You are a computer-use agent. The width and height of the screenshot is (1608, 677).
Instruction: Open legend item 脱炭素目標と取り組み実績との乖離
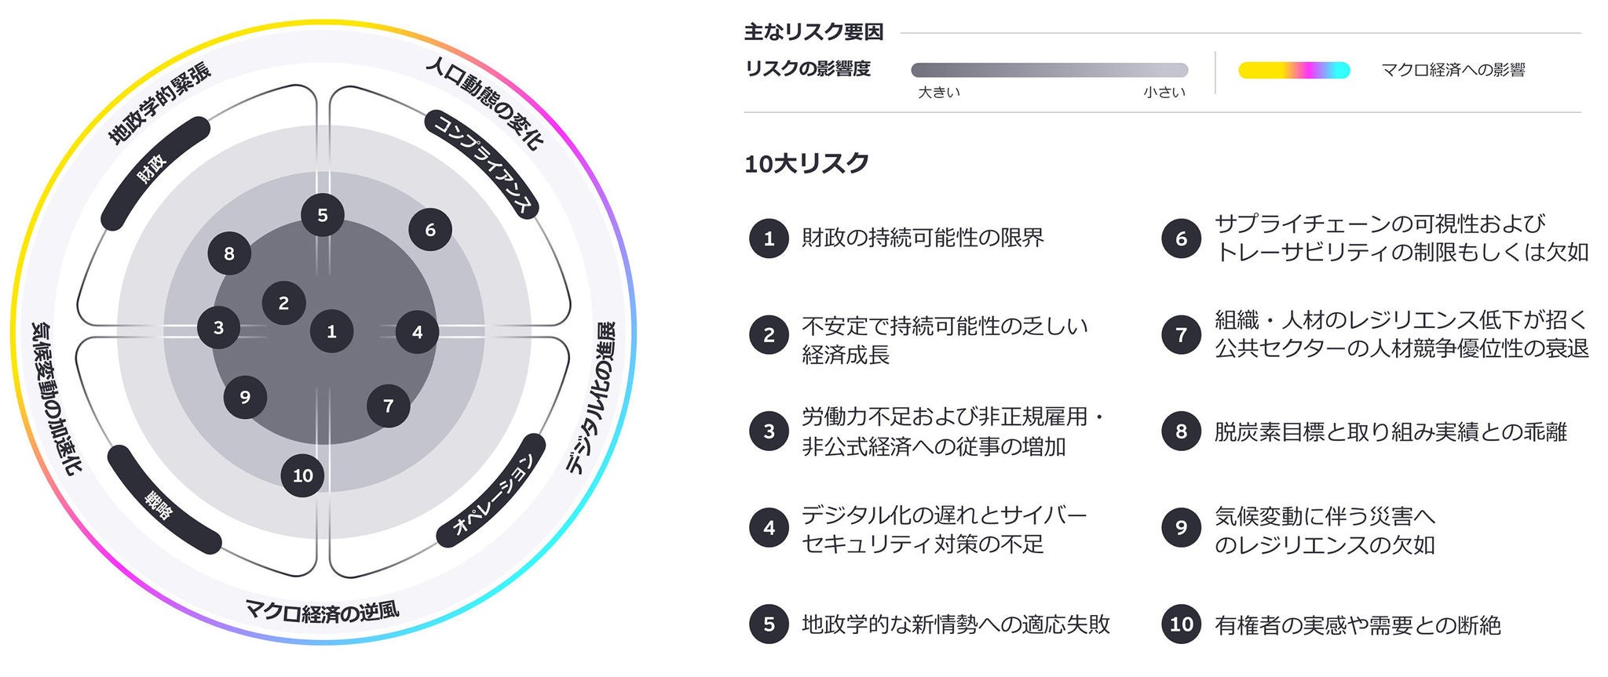click(1390, 431)
